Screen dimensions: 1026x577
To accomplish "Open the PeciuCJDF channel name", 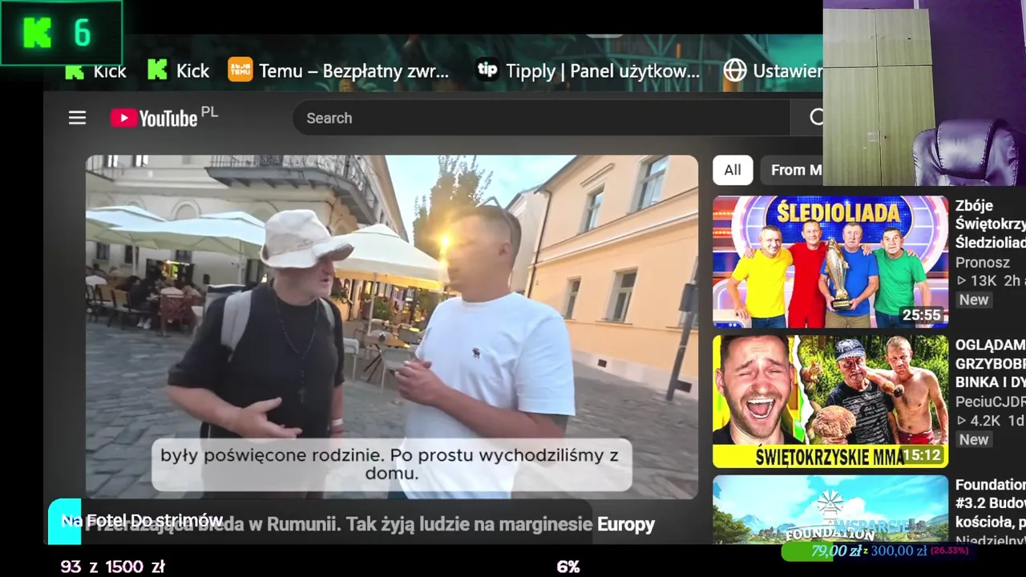I will pos(990,401).
